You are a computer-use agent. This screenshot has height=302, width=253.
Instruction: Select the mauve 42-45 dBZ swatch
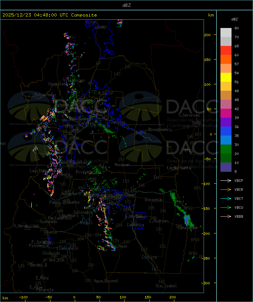tap(226, 104)
